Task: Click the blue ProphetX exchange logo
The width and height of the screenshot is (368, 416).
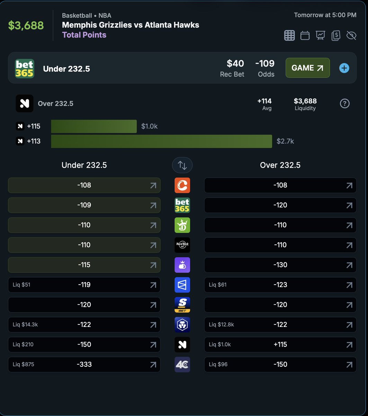Action: coord(182,285)
